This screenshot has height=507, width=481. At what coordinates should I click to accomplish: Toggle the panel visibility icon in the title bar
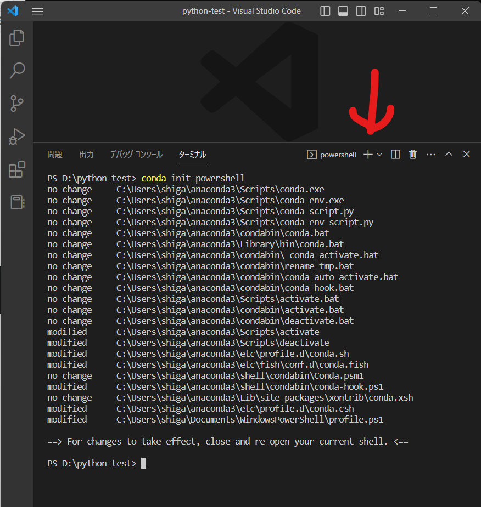(343, 11)
